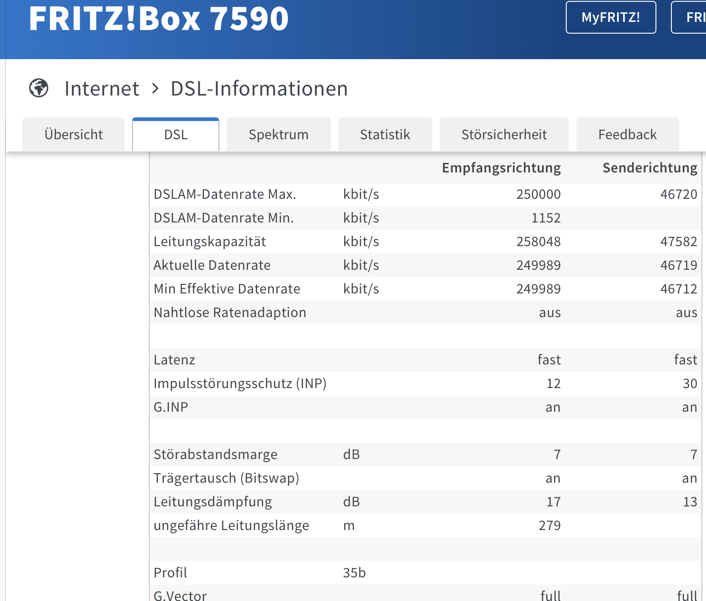
Task: Select the DSL tab
Action: click(x=176, y=134)
